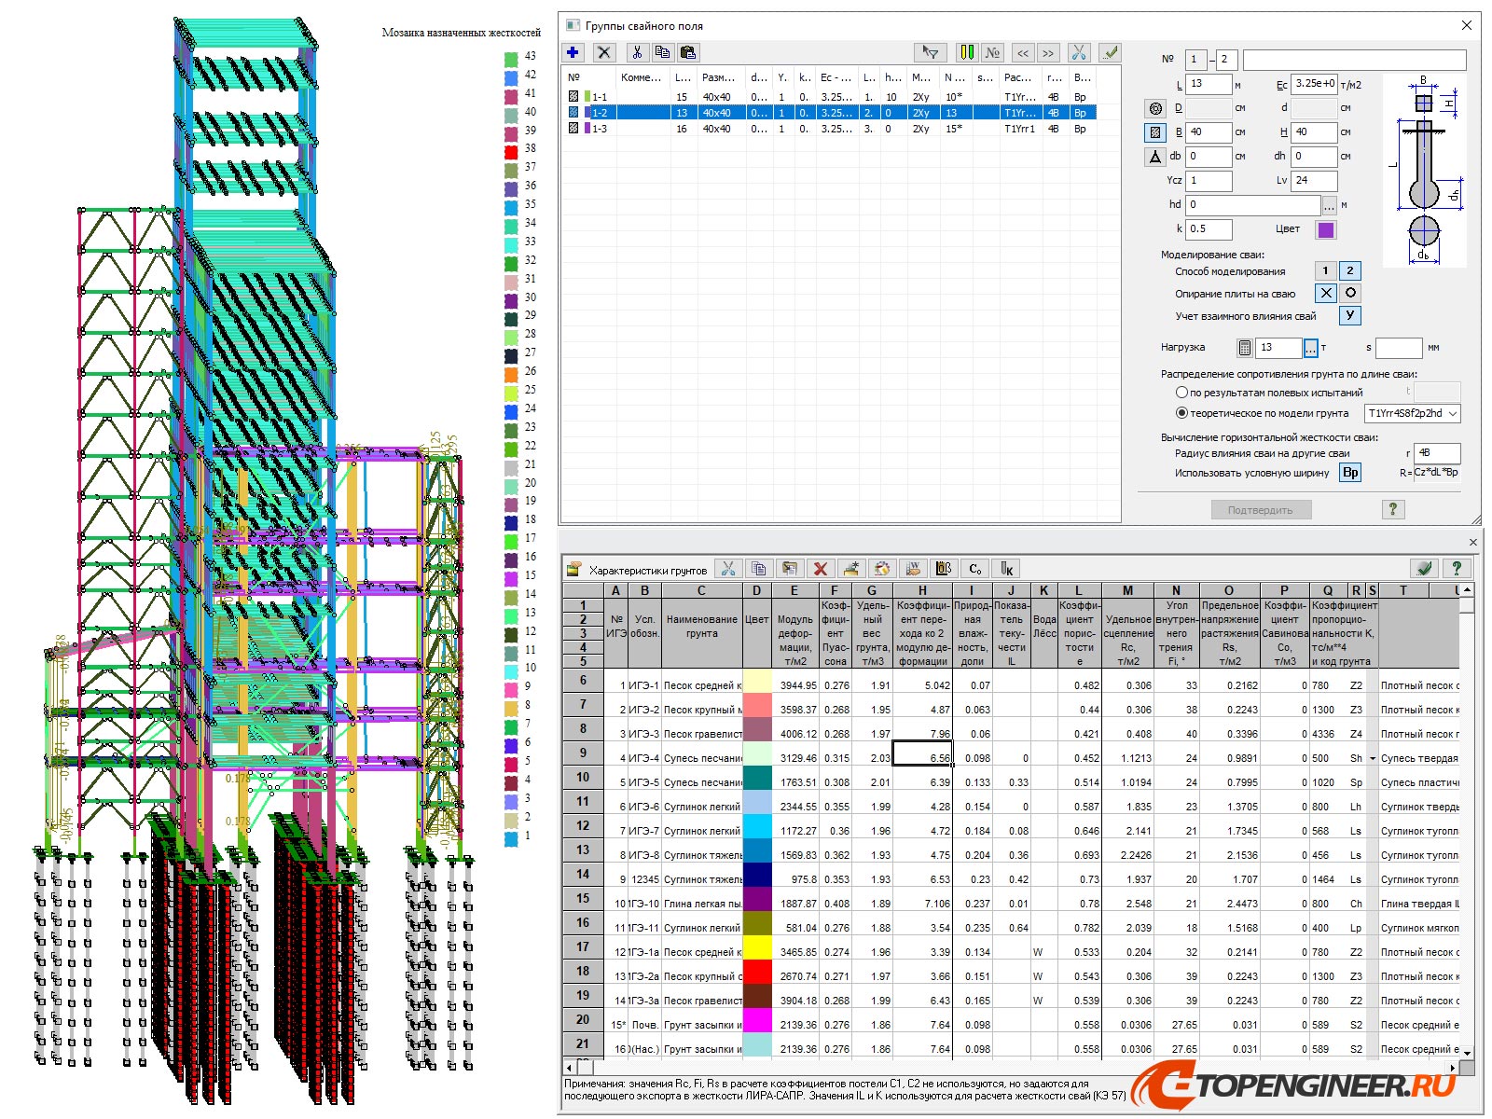Image resolution: width=1492 pixels, height=1119 pixels.
Task: Toggle the 'Bp' conditional width button
Action: [1349, 473]
